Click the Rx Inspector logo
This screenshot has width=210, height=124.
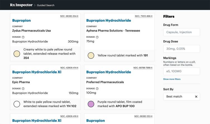pos(21,5)
